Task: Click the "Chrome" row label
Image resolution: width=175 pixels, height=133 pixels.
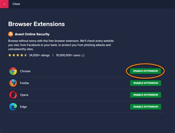Action: (25, 71)
